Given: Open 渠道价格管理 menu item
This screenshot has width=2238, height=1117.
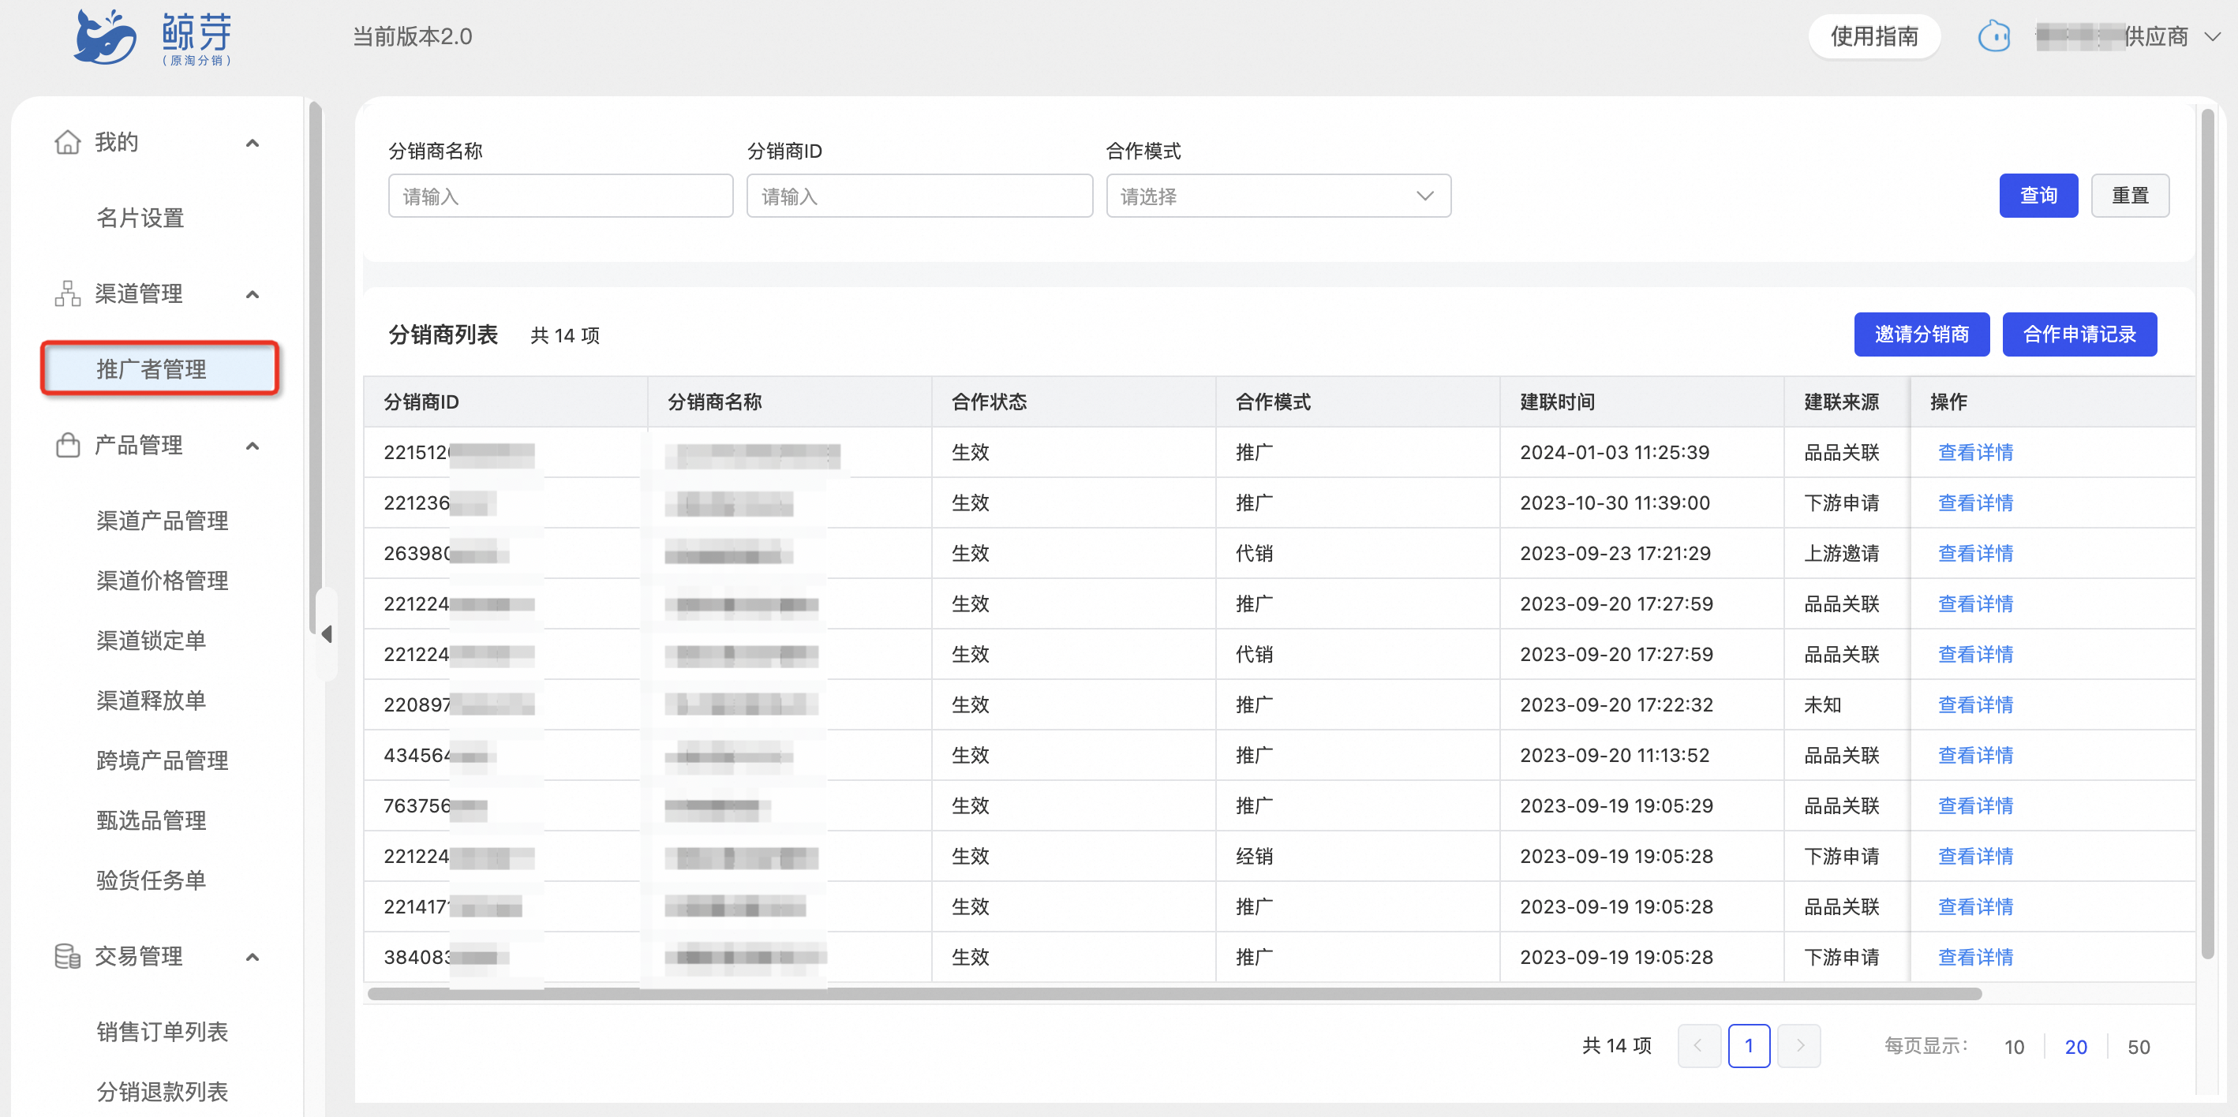Looking at the screenshot, I should [x=163, y=581].
